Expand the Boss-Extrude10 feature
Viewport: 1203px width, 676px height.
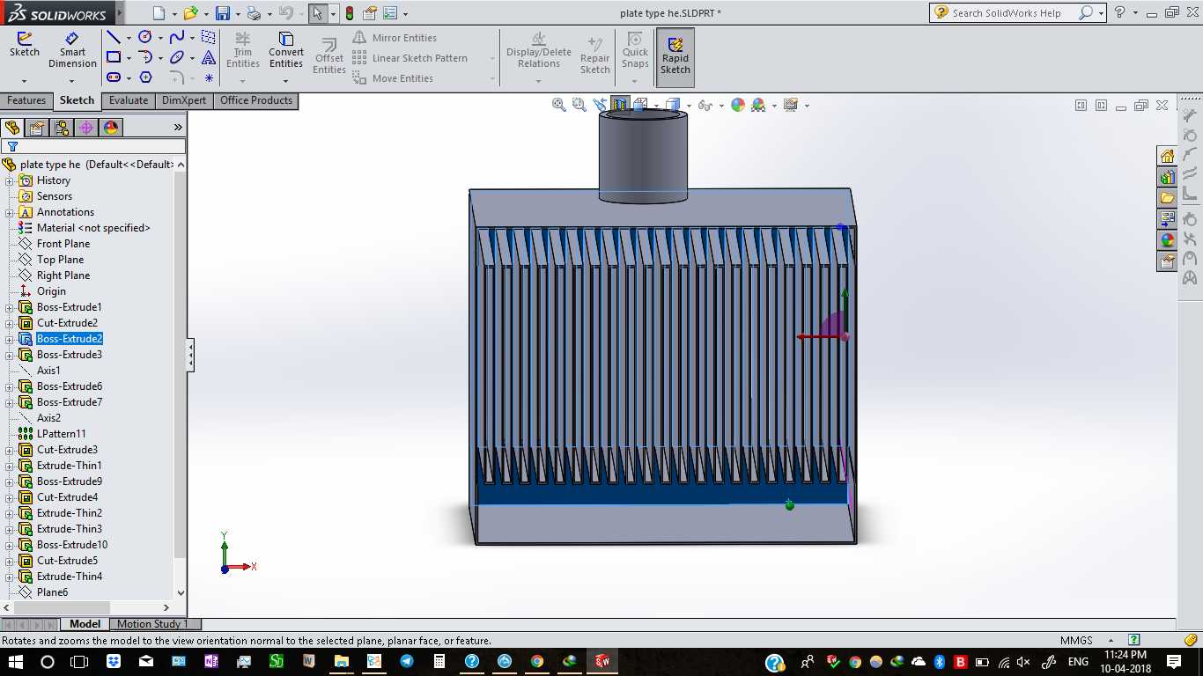10,545
